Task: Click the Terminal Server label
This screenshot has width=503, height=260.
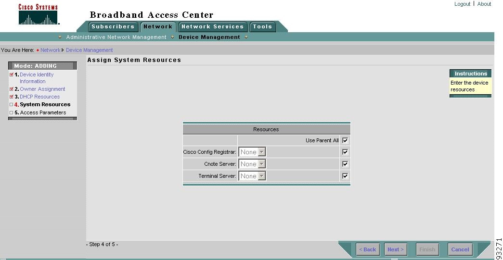Action: point(218,176)
